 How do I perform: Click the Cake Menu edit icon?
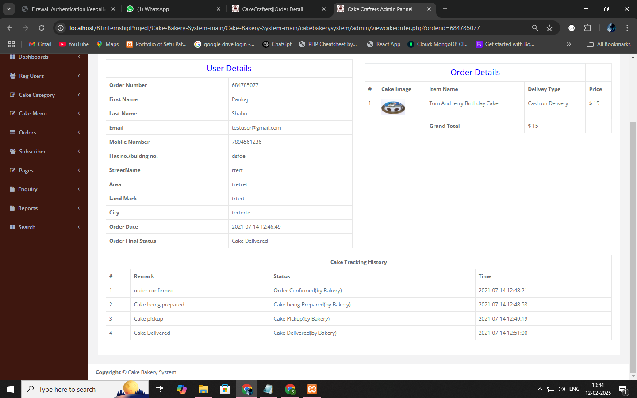pos(12,114)
